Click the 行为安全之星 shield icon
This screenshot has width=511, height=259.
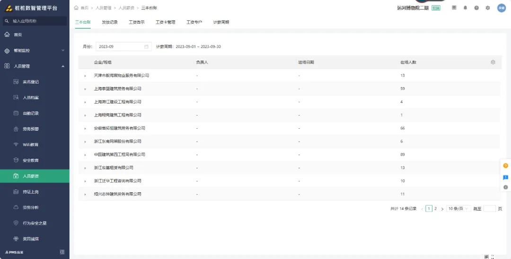(x=16, y=223)
